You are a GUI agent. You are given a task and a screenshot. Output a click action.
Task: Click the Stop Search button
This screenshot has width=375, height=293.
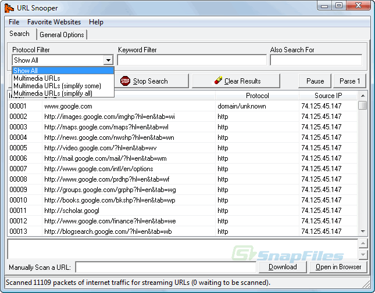[152, 81]
